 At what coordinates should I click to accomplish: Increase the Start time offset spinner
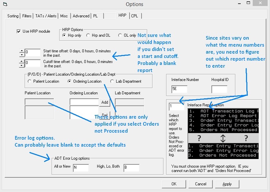[x=22, y=51]
